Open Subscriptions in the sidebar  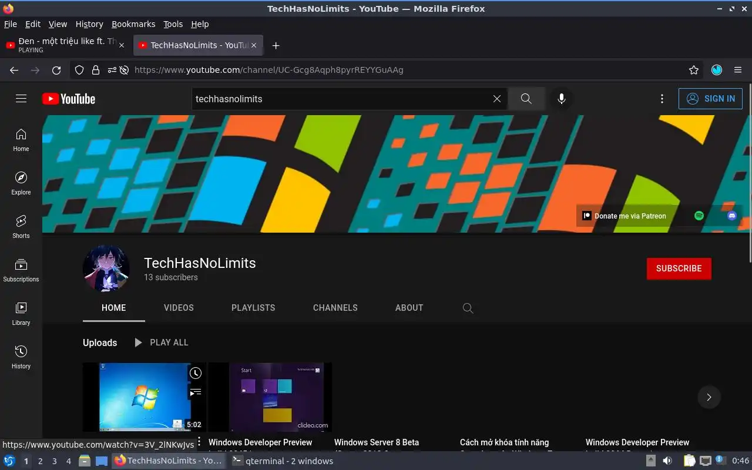tap(21, 271)
